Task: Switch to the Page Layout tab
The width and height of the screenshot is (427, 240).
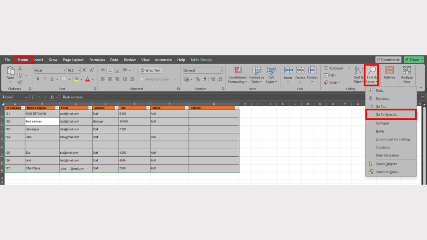Action: 73,60
